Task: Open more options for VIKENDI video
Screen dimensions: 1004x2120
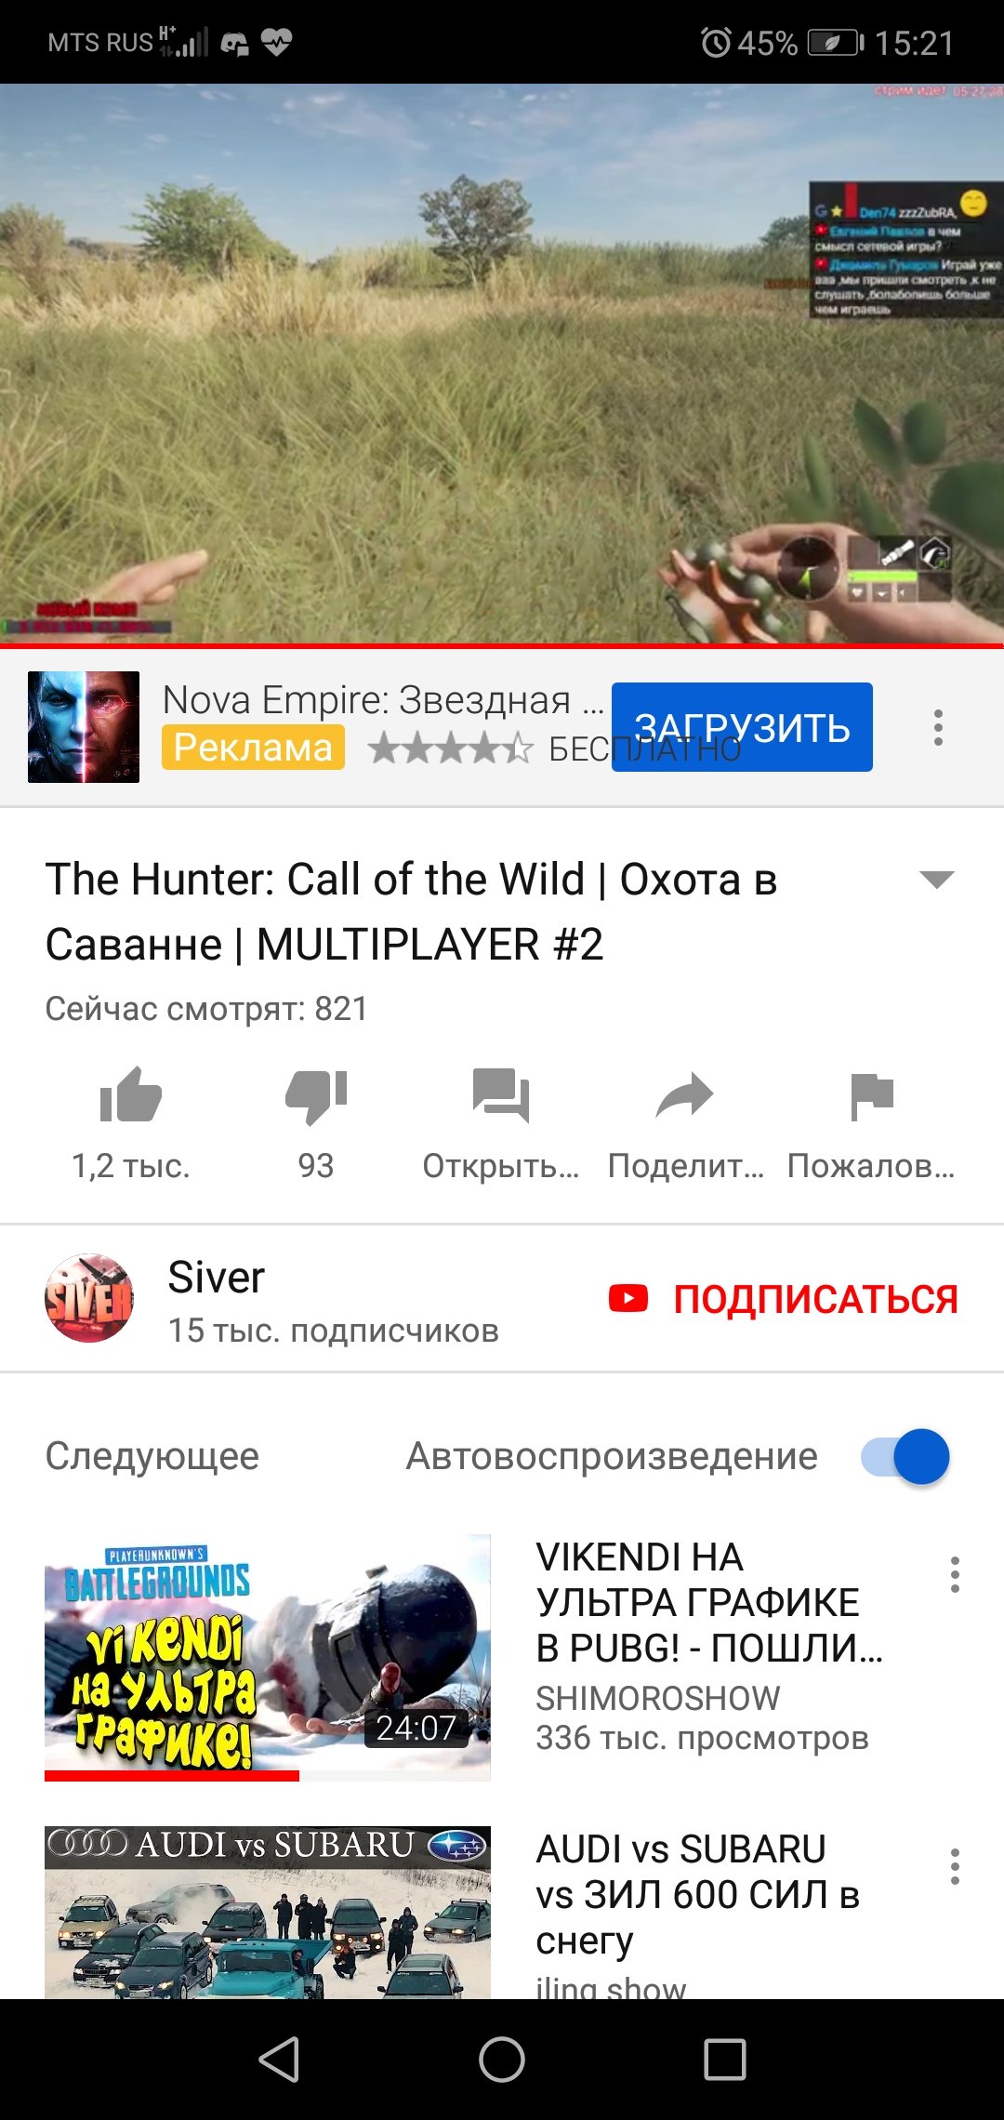Action: tap(955, 1574)
